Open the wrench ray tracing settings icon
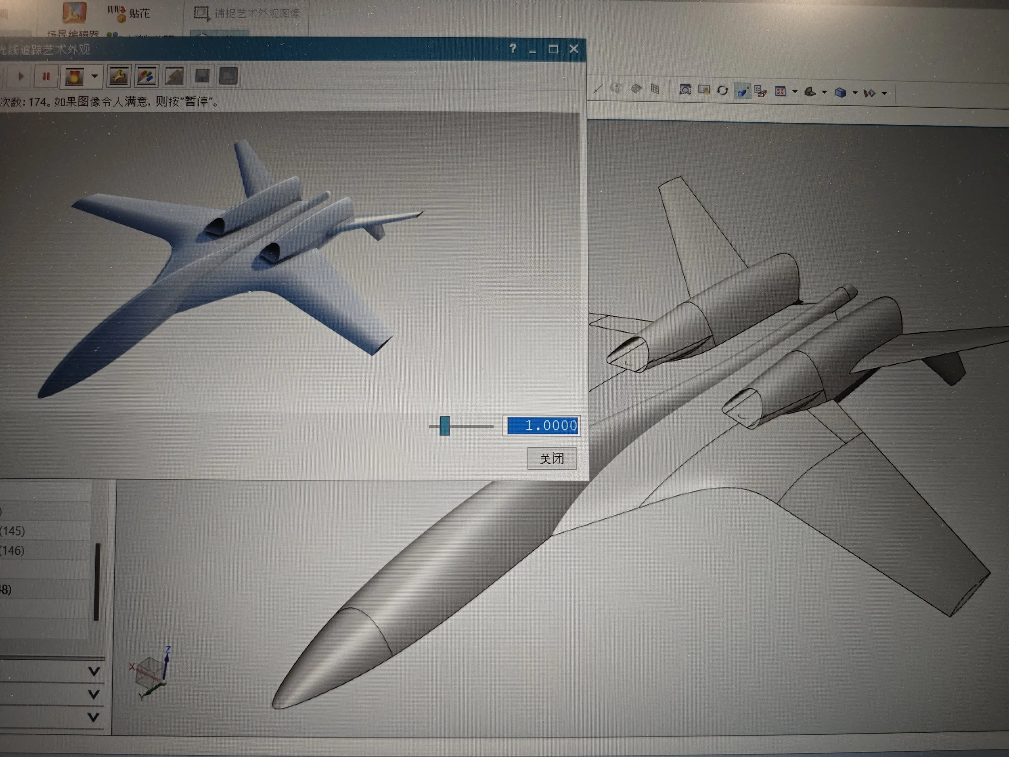This screenshot has height=757, width=1009. point(119,76)
